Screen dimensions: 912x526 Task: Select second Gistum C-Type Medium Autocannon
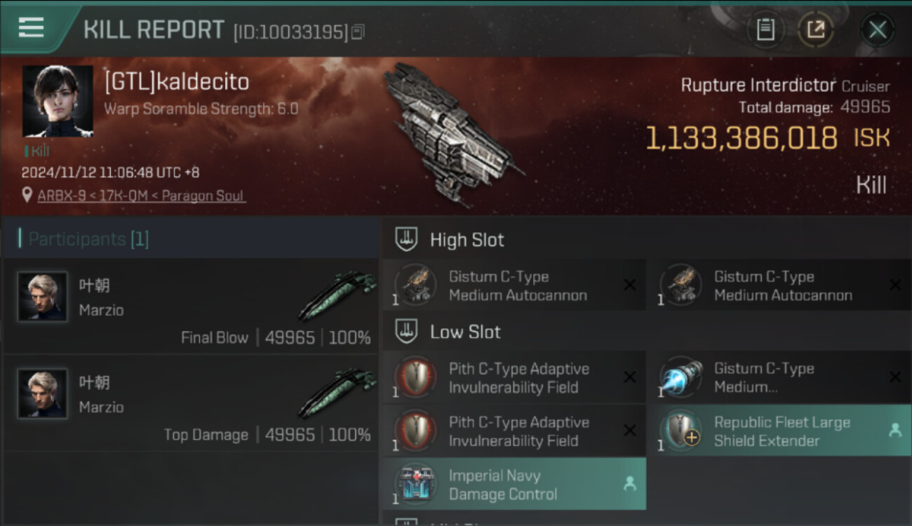tap(779, 285)
